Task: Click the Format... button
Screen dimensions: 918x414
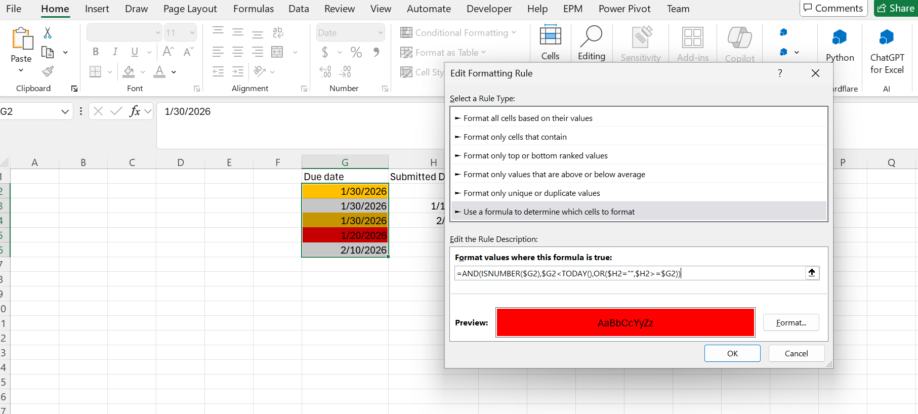Action: point(791,322)
